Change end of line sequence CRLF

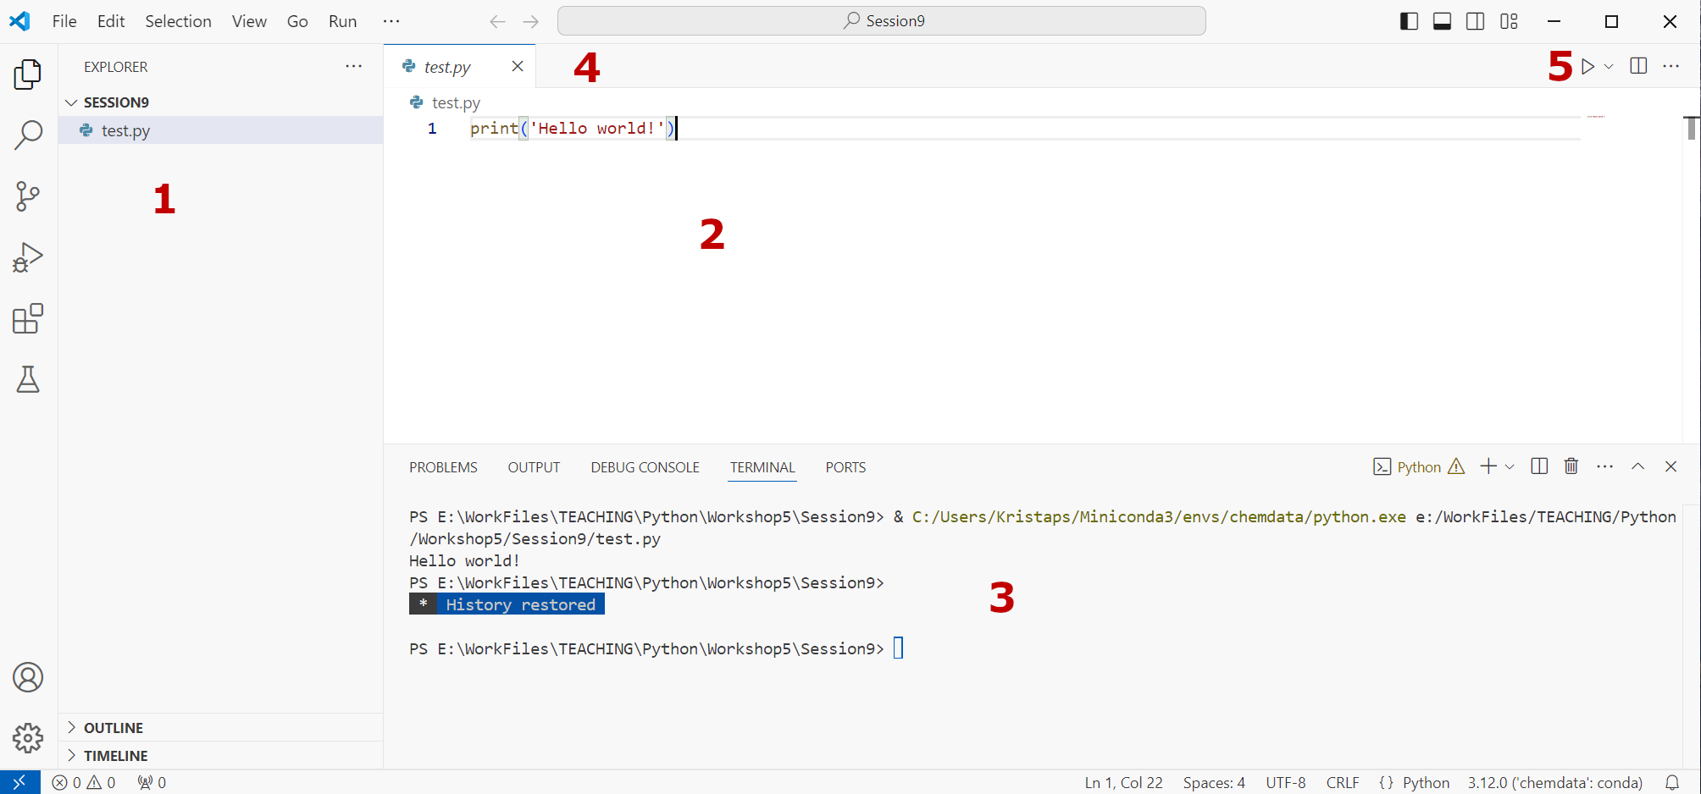(x=1343, y=782)
